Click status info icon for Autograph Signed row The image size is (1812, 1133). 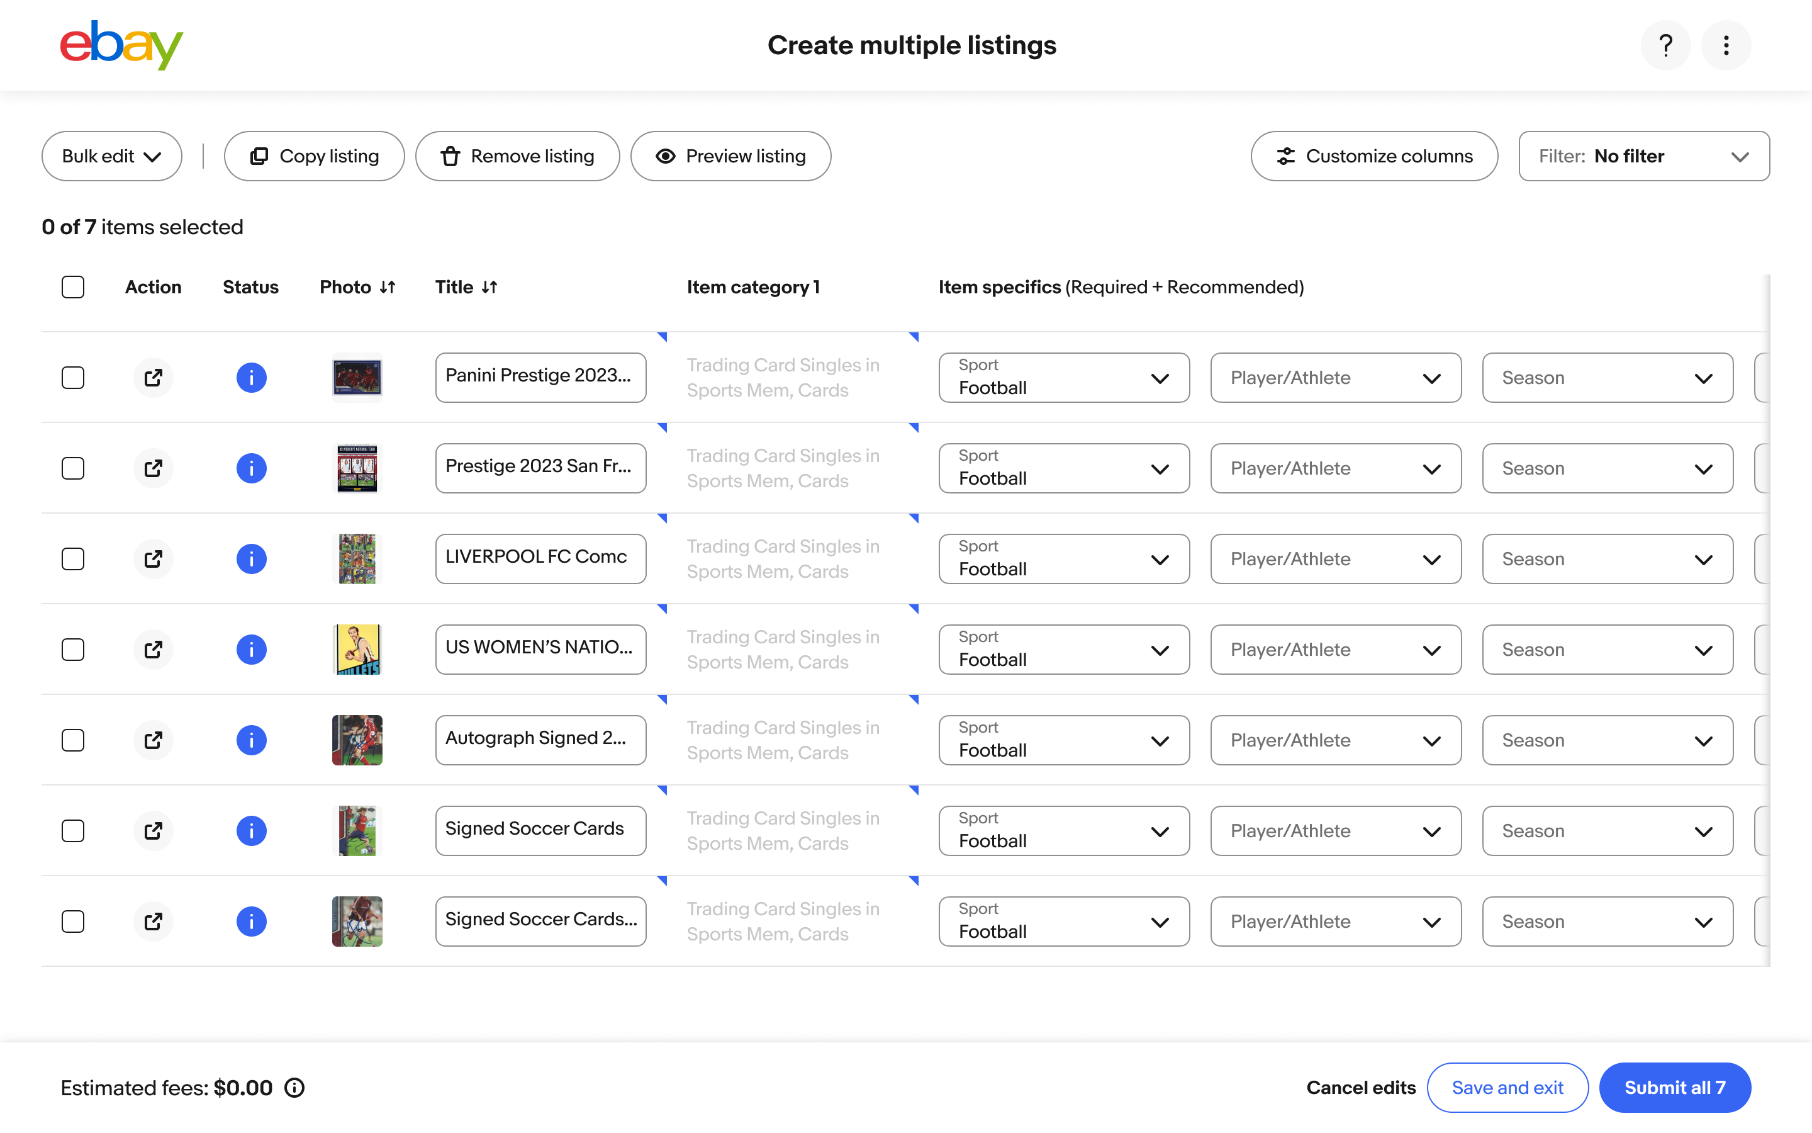pos(252,740)
